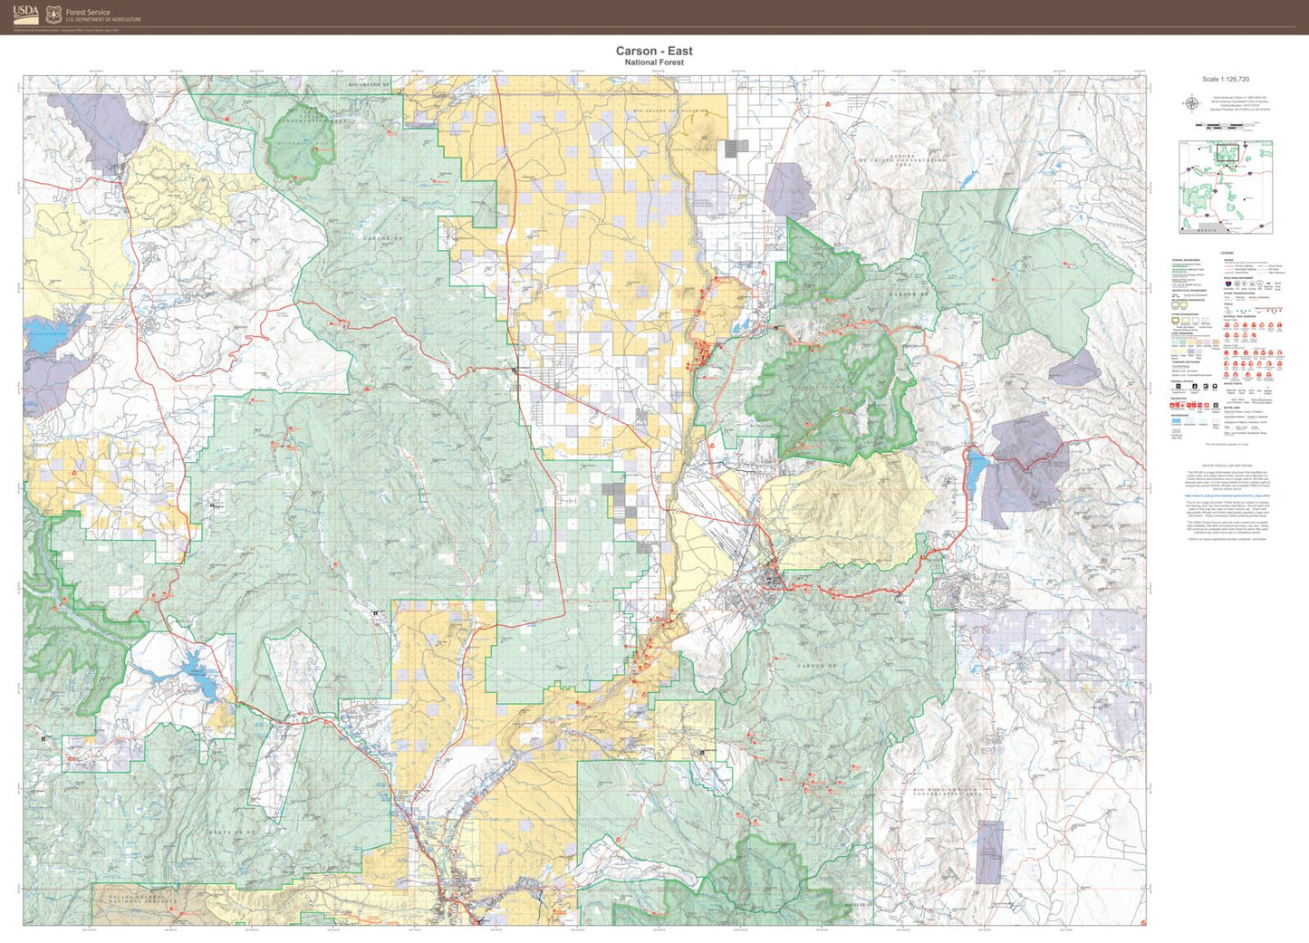
Task: Click a red national trail marker shield in the legend
Action: 1227,324
